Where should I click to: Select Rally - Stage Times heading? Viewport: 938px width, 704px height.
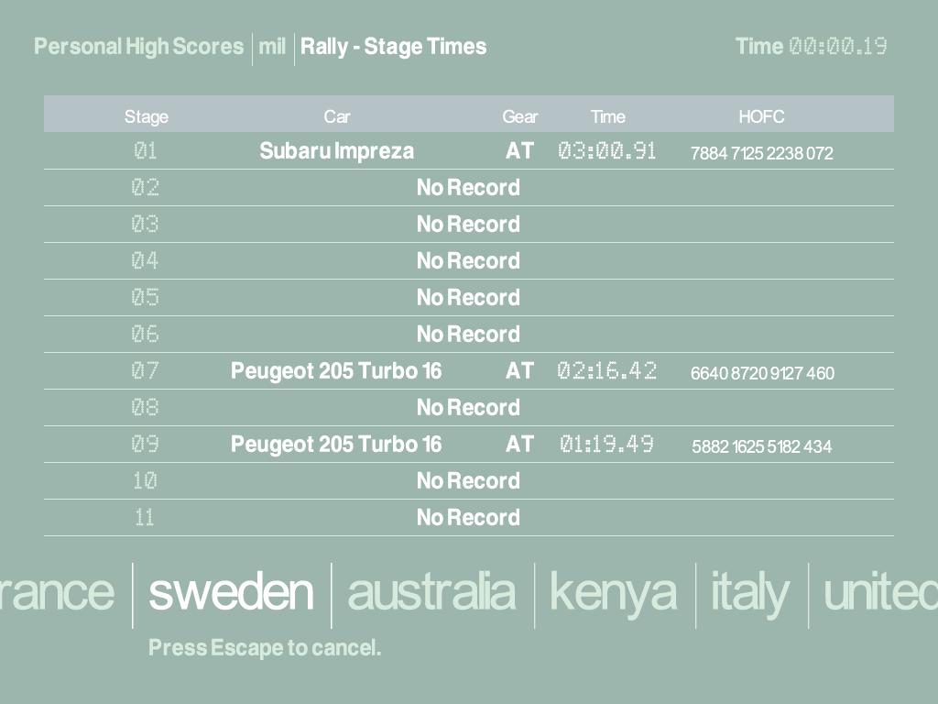tap(394, 47)
